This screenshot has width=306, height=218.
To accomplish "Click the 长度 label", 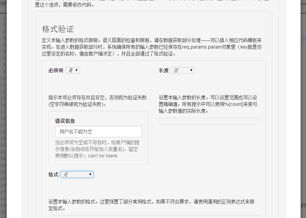I will [x=164, y=70].
